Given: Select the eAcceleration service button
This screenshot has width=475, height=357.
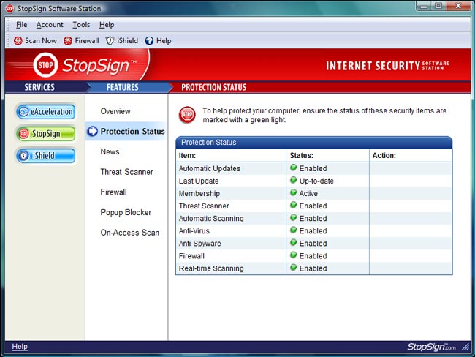Looking at the screenshot, I should click(x=46, y=112).
